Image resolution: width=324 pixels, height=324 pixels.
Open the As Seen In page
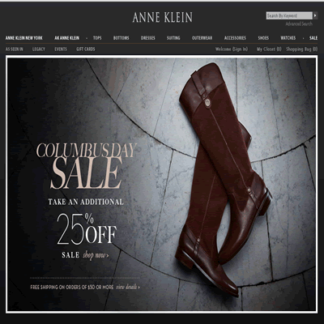point(15,49)
